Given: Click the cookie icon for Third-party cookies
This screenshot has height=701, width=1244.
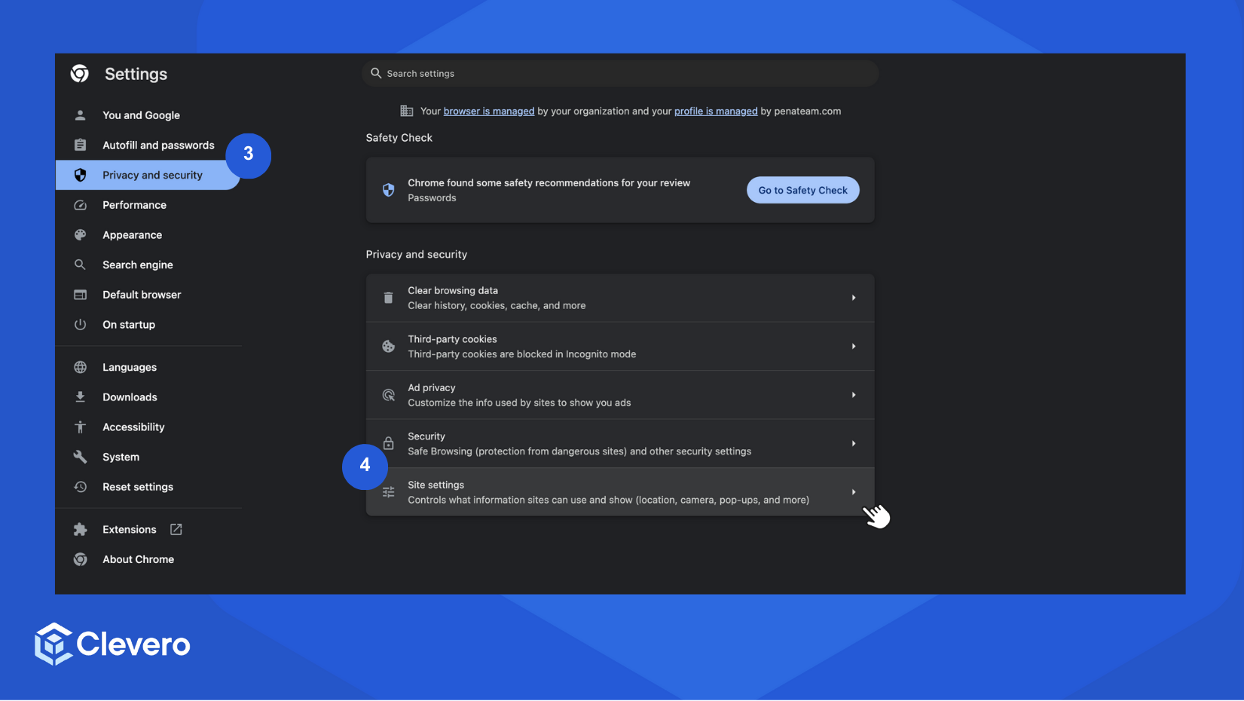Looking at the screenshot, I should point(388,346).
